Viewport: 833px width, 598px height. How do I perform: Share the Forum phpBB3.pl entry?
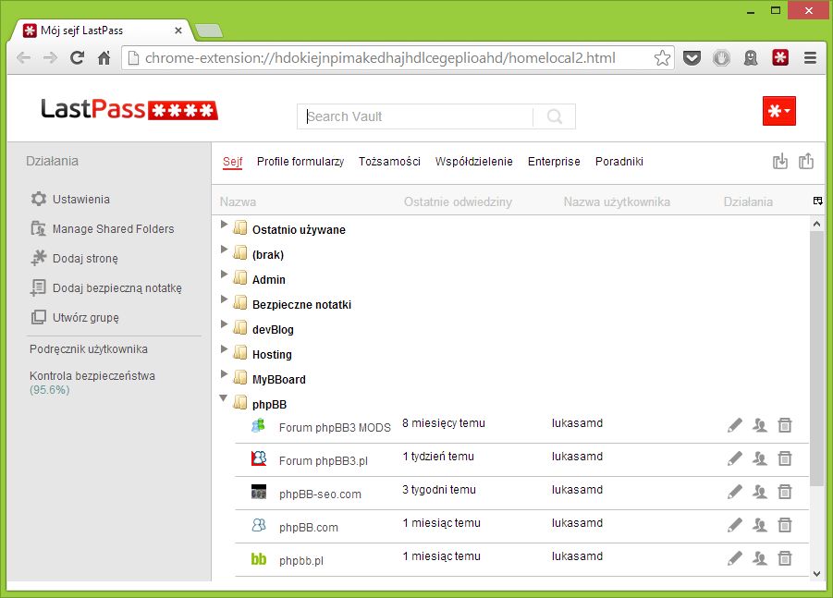[760, 458]
